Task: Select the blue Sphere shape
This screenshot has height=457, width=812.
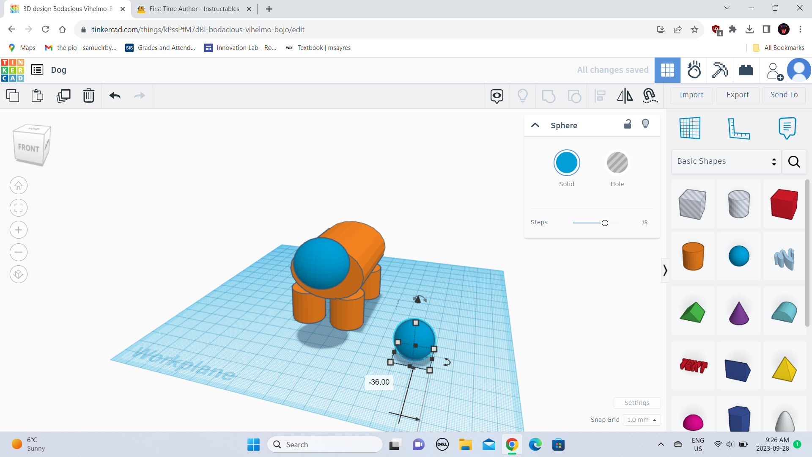Action: point(739,256)
